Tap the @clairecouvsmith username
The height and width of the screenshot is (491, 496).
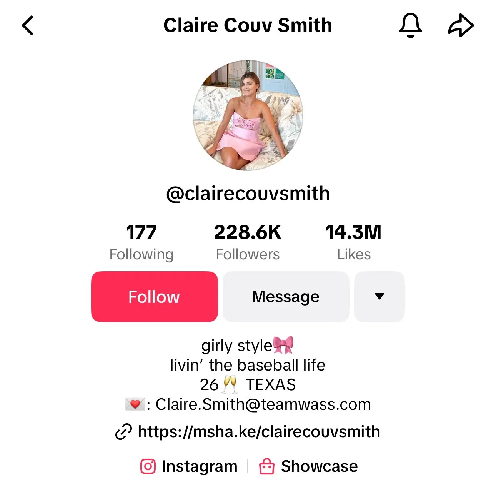click(248, 194)
